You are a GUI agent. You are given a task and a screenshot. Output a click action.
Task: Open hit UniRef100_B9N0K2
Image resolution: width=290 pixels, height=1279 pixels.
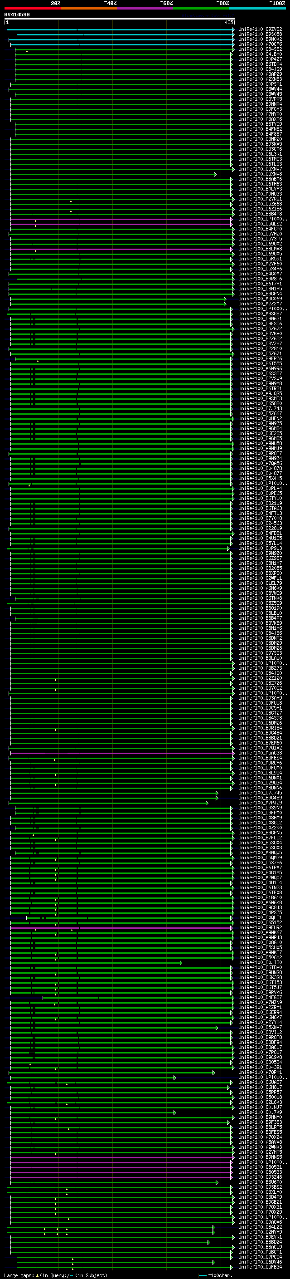pyautogui.click(x=260, y=39)
